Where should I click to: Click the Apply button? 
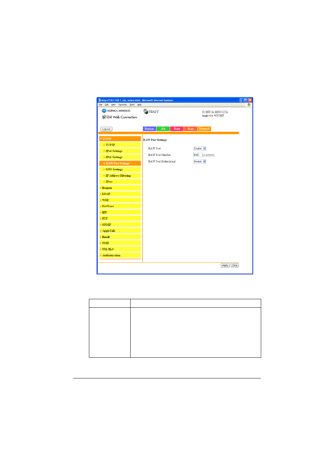click(x=225, y=265)
